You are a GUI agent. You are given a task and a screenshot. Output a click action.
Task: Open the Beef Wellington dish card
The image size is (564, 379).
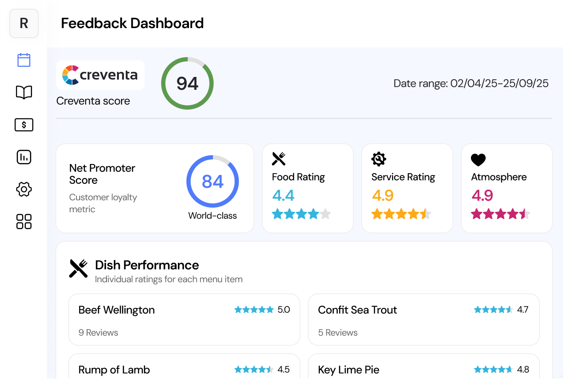[x=184, y=320]
